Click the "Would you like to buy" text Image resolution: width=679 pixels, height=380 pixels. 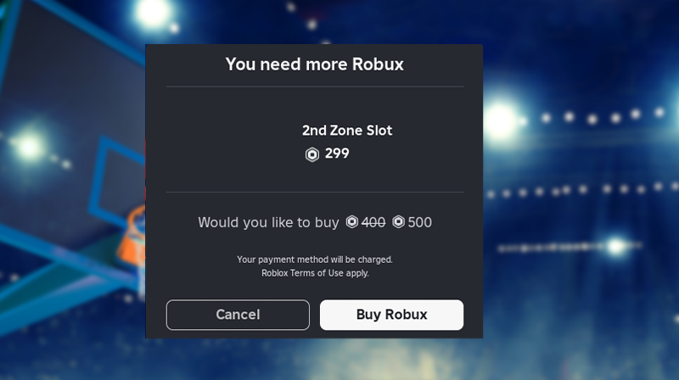click(x=268, y=222)
